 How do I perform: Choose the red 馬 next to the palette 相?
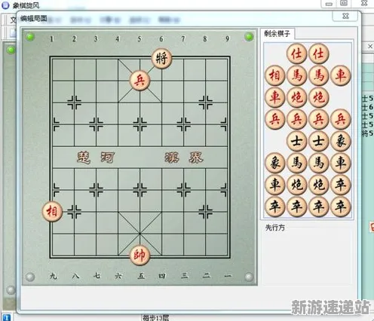[296, 75]
